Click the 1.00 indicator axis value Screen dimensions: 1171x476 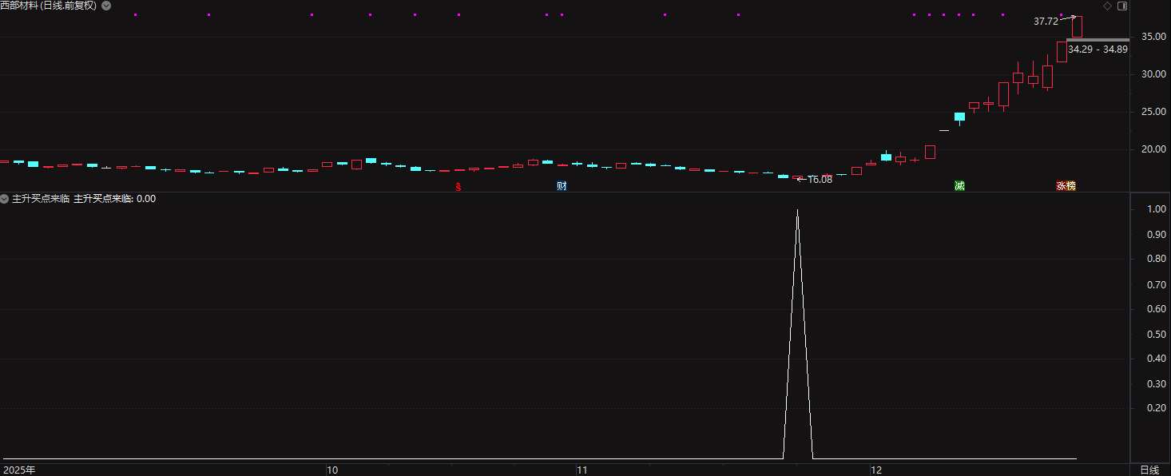[1156, 209]
